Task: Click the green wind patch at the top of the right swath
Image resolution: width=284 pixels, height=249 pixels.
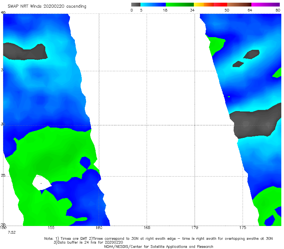Action: [x=216, y=45]
